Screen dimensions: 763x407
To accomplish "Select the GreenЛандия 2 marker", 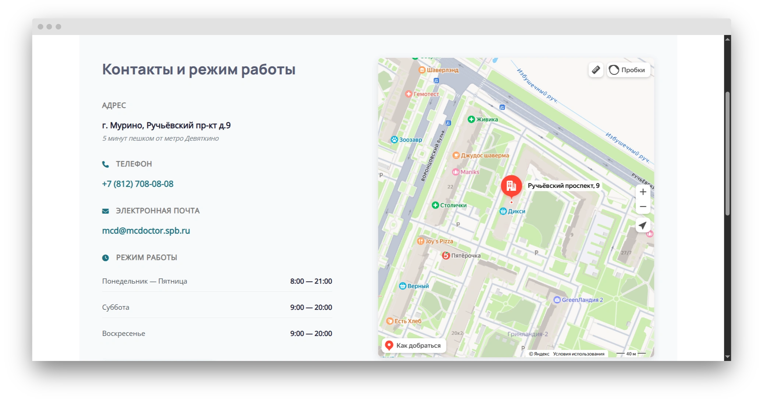I will [578, 300].
